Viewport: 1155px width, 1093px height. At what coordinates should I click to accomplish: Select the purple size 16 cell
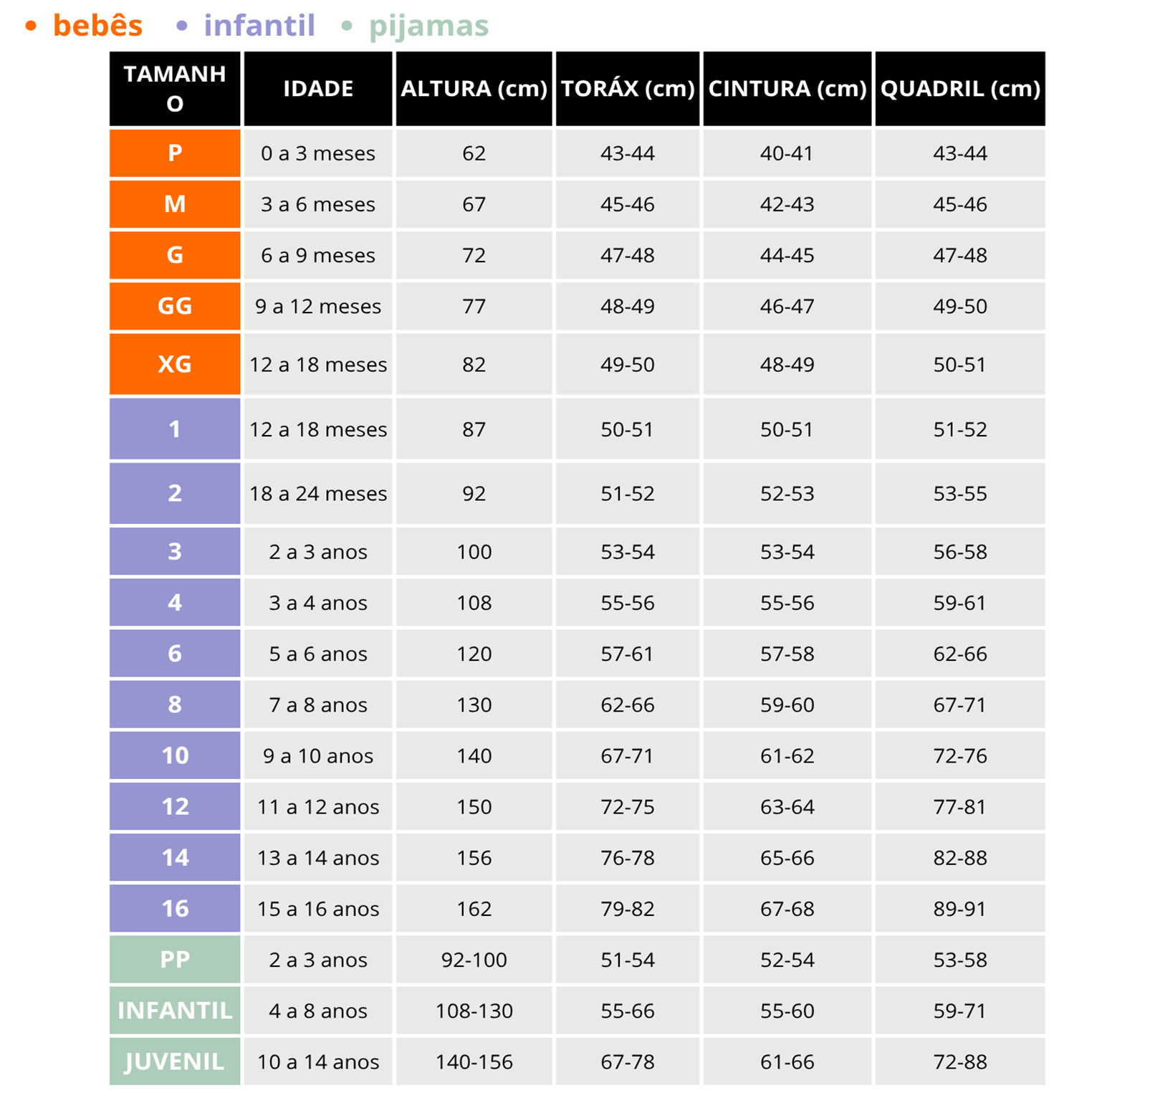coord(175,909)
